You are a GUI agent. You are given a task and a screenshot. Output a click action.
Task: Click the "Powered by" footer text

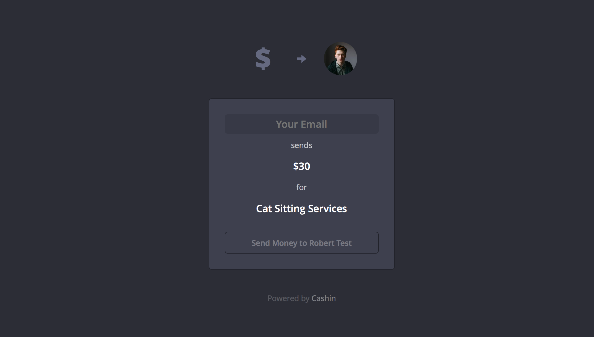point(288,298)
